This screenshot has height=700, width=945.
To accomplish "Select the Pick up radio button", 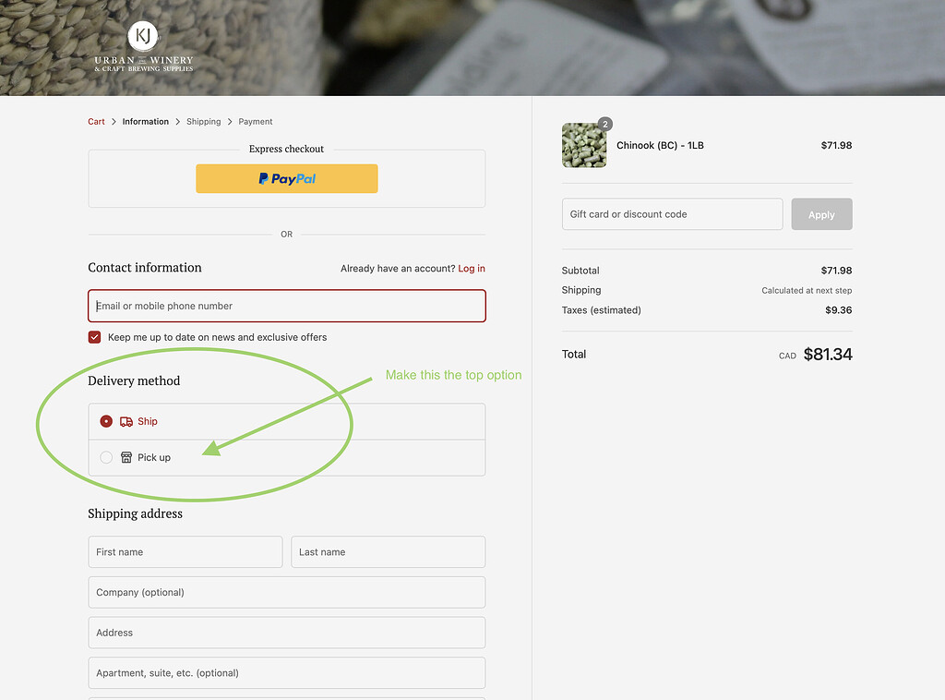I will tap(106, 458).
